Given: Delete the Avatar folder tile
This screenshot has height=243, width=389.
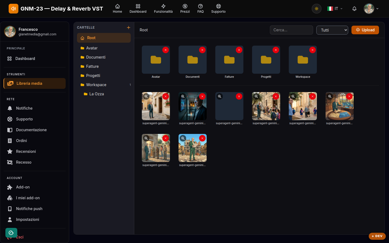Looking at the screenshot, I should pyautogui.click(x=166, y=50).
